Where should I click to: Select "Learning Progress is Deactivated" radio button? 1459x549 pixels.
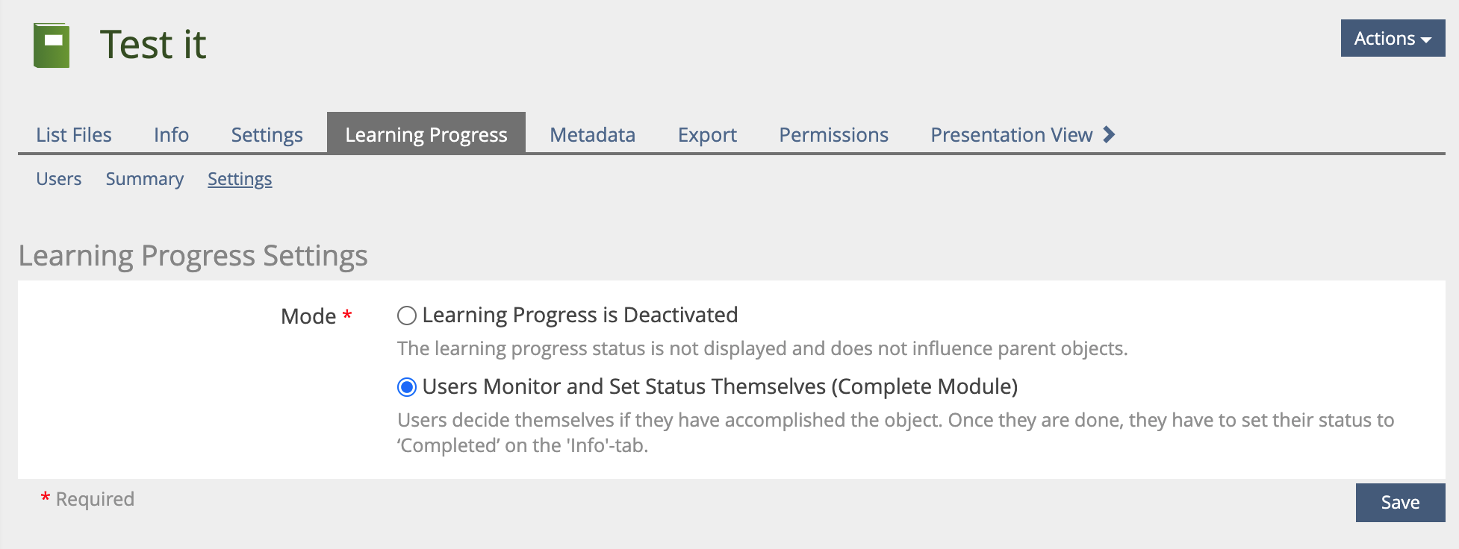pos(407,316)
